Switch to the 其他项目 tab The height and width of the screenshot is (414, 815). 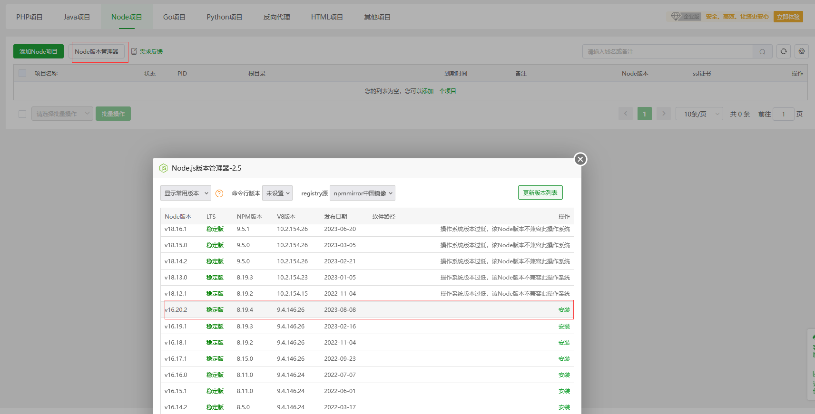pyautogui.click(x=377, y=17)
